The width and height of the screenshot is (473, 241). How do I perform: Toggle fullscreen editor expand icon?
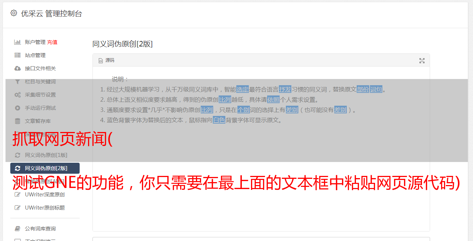pos(422,61)
